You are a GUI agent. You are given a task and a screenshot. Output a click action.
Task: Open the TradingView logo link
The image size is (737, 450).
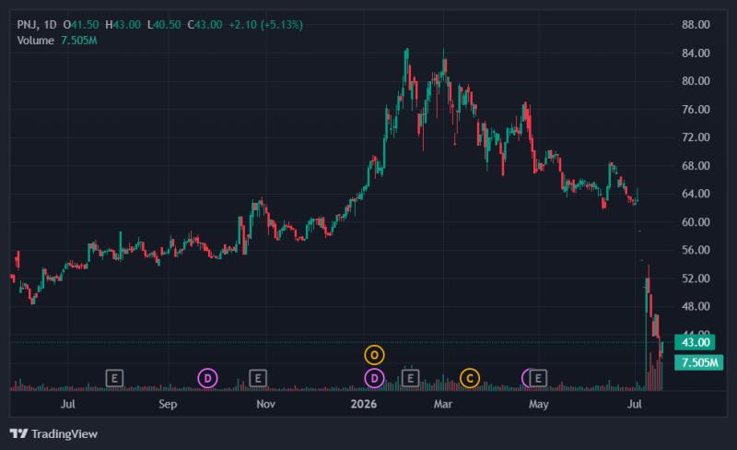pyautogui.click(x=53, y=433)
